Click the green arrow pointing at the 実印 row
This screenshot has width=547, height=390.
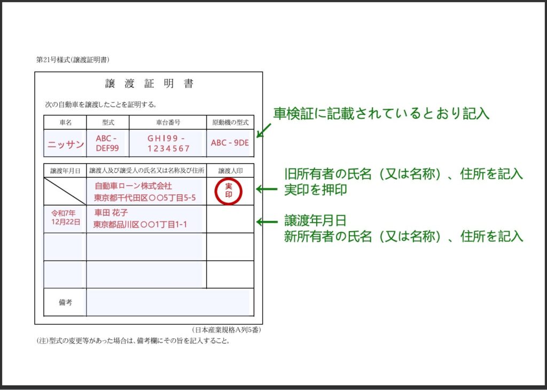[x=267, y=189]
